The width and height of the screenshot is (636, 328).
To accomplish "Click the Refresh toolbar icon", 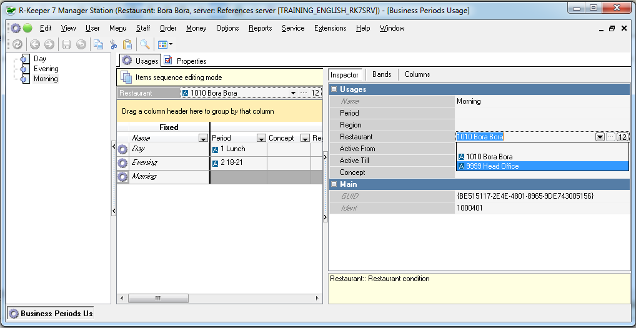I will [x=17, y=44].
